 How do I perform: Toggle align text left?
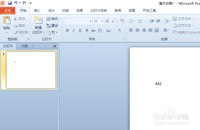tap(131, 30)
